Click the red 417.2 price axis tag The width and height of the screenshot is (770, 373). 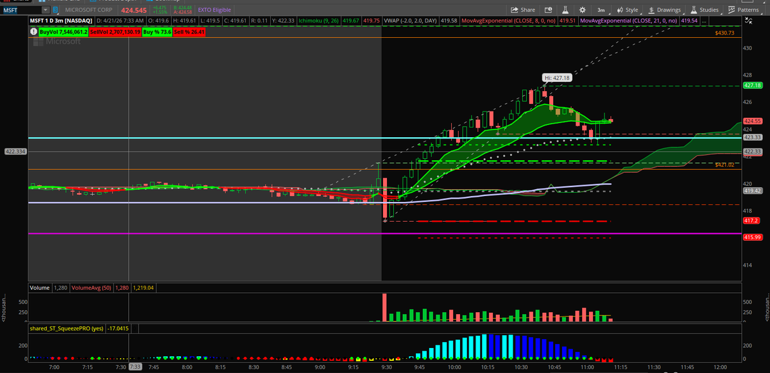point(751,220)
